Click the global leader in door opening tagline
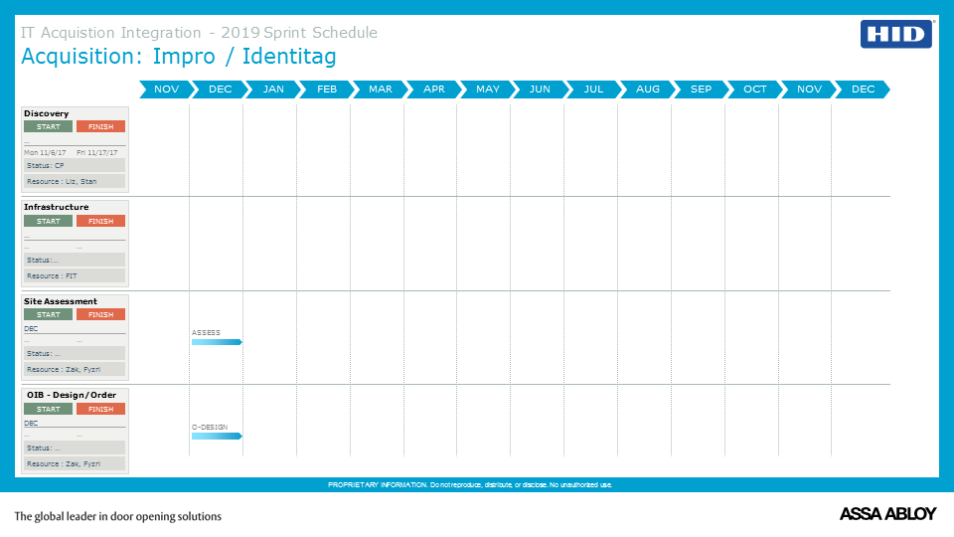Screen dimensions: 954x537 coord(118,516)
